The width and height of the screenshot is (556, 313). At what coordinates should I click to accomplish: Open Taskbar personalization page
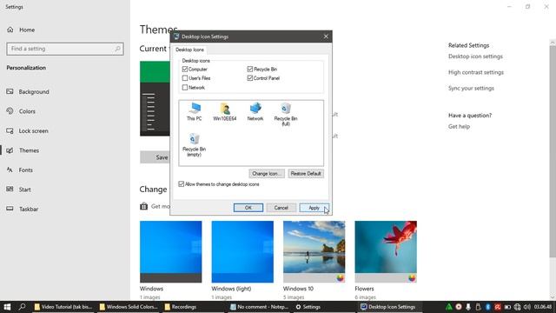click(x=29, y=209)
